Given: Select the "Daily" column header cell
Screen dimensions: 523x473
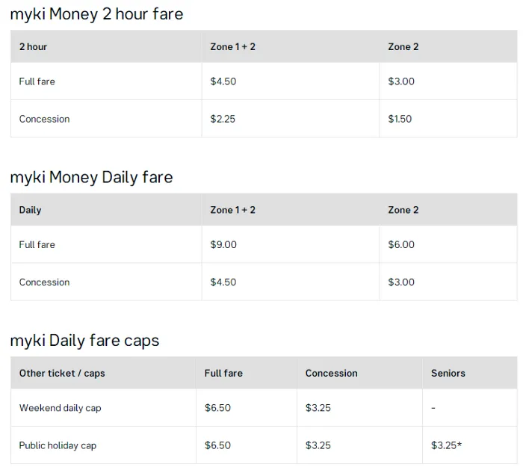Looking at the screenshot, I should click(x=30, y=210).
